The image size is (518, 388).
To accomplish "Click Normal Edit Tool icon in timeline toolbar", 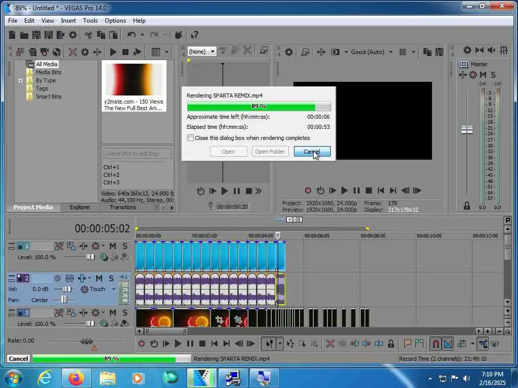I will coord(269,344).
